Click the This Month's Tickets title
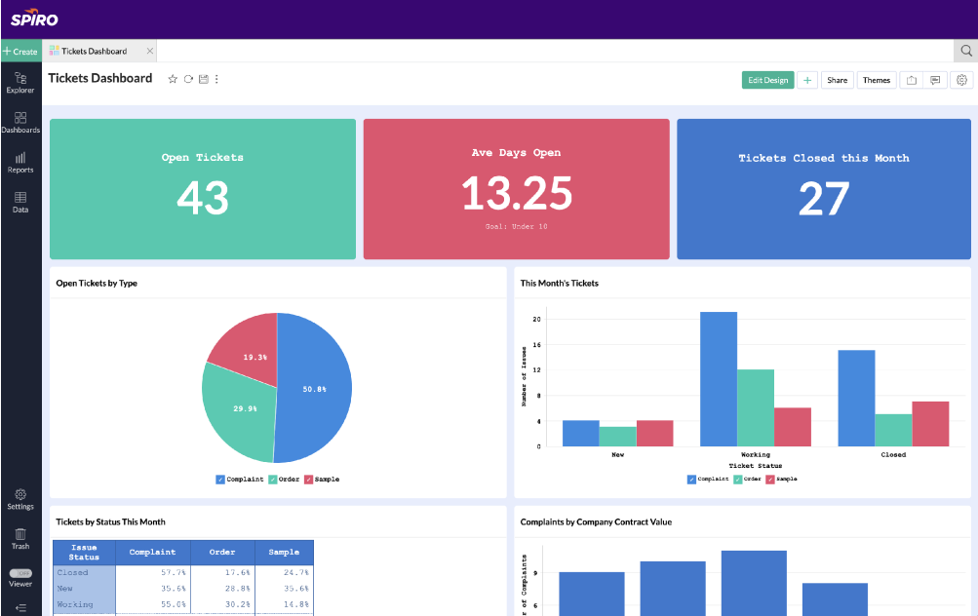The width and height of the screenshot is (978, 616). click(x=560, y=283)
